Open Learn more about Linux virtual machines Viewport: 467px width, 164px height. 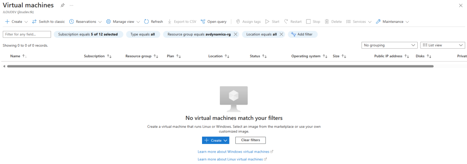[x=232, y=159]
